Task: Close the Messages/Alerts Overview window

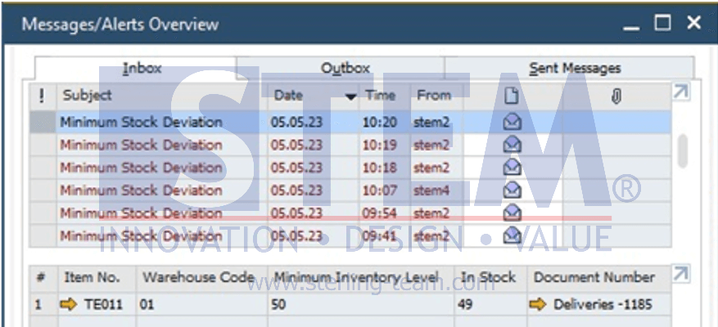Action: [693, 22]
